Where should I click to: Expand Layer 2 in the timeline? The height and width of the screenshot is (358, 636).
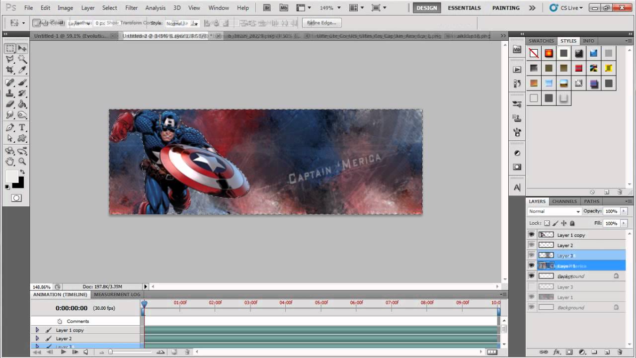point(37,338)
